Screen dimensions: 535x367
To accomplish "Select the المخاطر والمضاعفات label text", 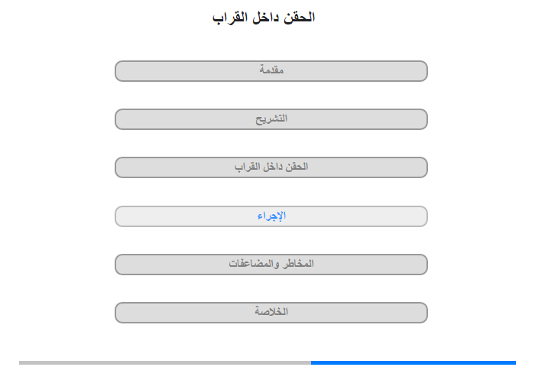I will point(271,264).
